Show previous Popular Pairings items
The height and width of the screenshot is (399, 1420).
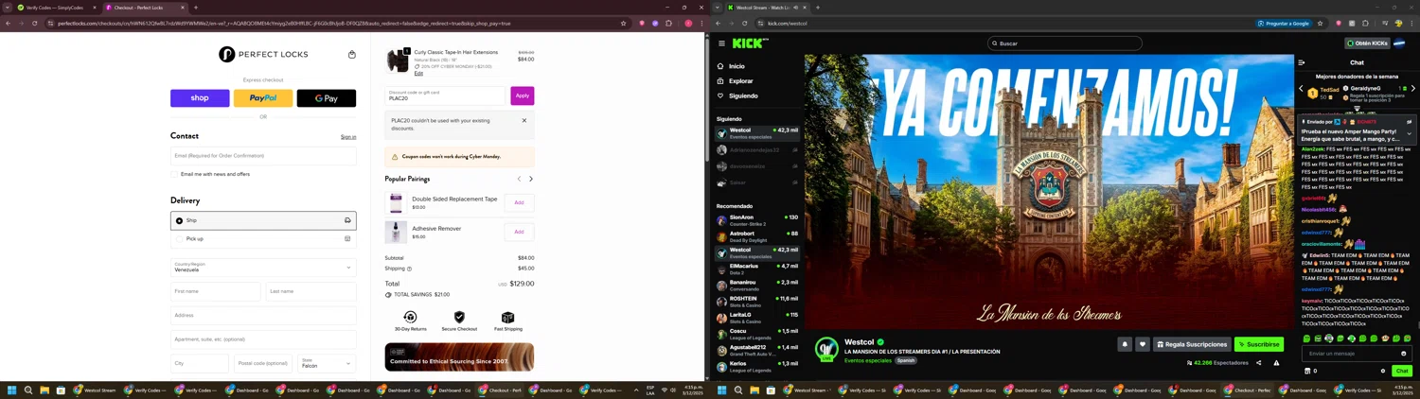point(519,179)
